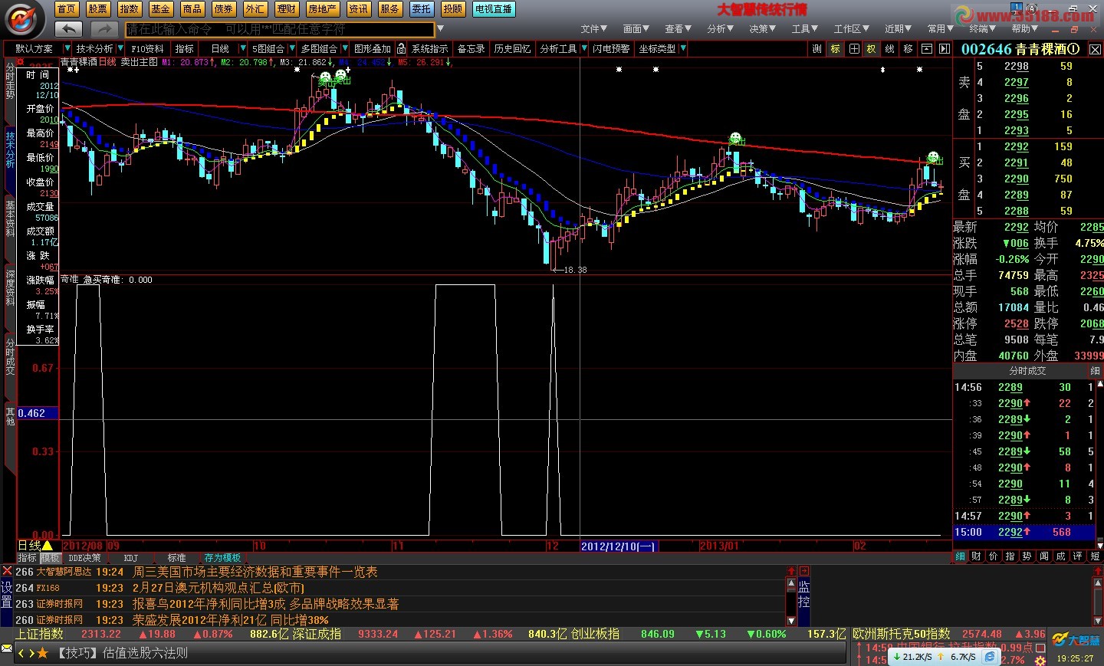Open the 决策 menu

[762, 29]
